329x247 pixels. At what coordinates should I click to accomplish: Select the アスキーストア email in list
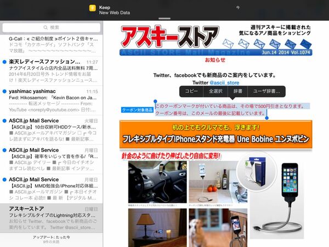(53, 218)
